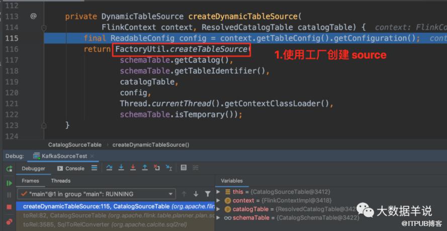Select toRel:3585 SqlToRelConverter stack frame
The height and width of the screenshot is (231, 447).
[115, 224]
